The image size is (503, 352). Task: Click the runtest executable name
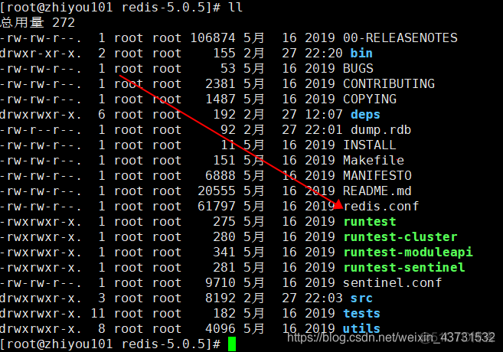tap(370, 221)
